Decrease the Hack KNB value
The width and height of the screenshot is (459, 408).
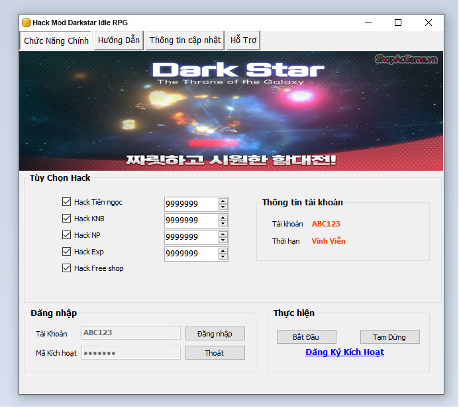[x=223, y=224]
